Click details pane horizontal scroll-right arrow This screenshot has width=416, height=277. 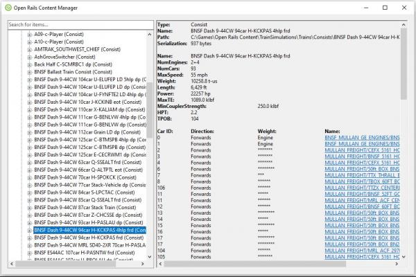click(397, 264)
